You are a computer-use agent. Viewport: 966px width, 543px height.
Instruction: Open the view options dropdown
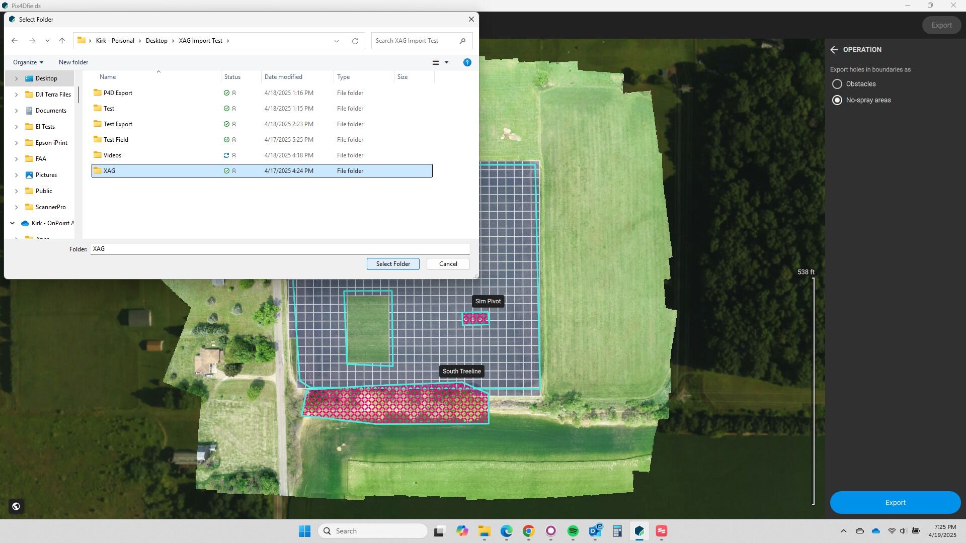click(x=446, y=62)
